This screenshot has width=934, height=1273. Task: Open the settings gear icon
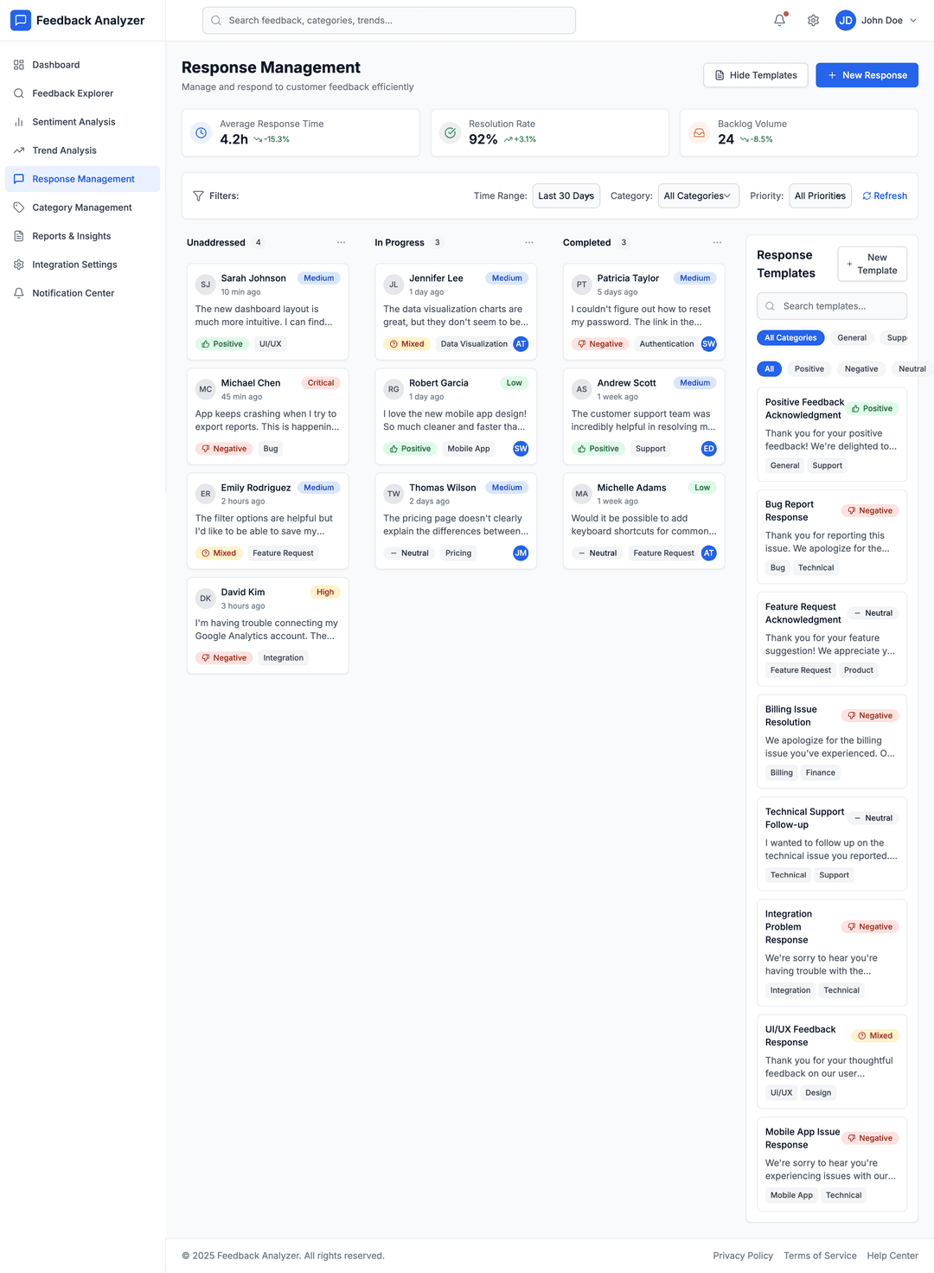click(x=812, y=20)
